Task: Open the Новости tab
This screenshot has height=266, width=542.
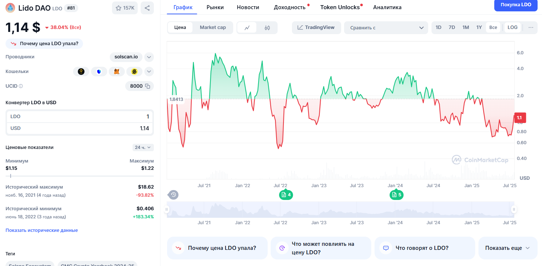Action: tap(248, 7)
